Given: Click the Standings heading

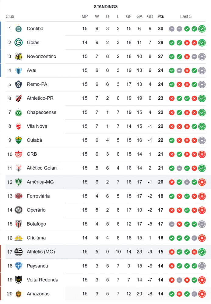Looking at the screenshot, I should pyautogui.click(x=106, y=7).
